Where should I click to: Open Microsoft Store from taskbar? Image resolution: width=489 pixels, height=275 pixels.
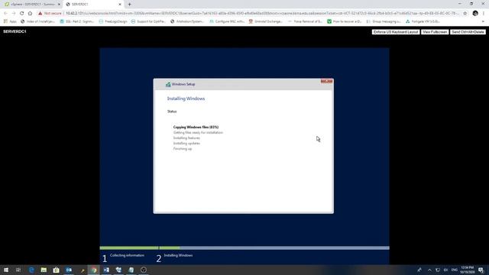(56, 270)
